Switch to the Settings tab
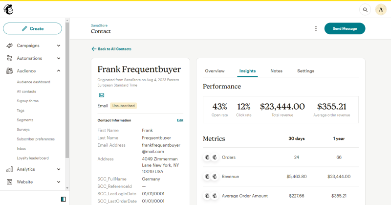This screenshot has width=391, height=205. (x=306, y=71)
